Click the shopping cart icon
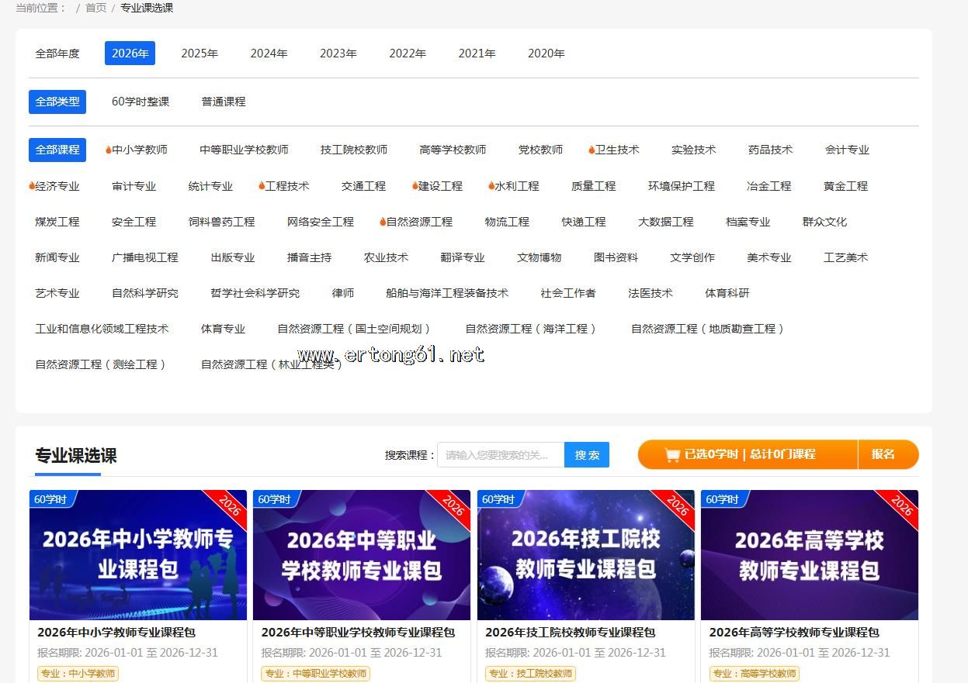The height and width of the screenshot is (683, 968). [672, 455]
